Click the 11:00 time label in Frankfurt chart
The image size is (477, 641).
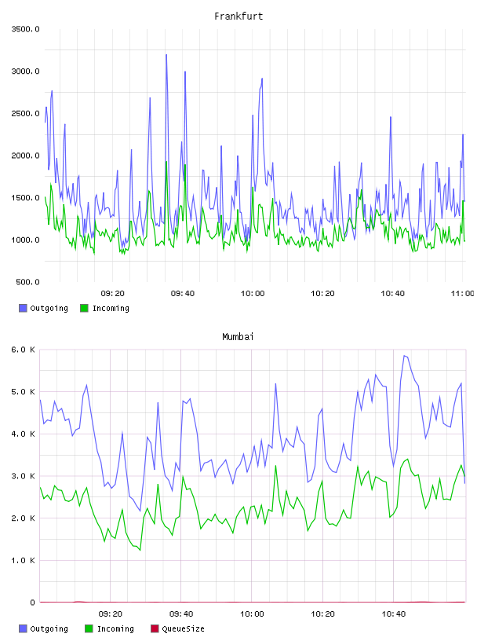click(462, 294)
